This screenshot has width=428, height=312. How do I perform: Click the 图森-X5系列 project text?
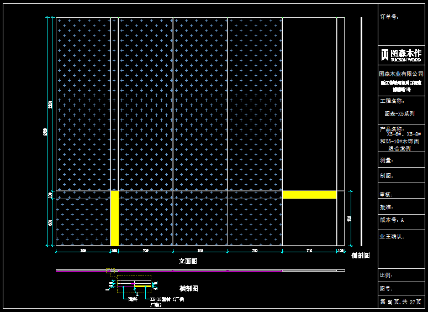coord(399,114)
